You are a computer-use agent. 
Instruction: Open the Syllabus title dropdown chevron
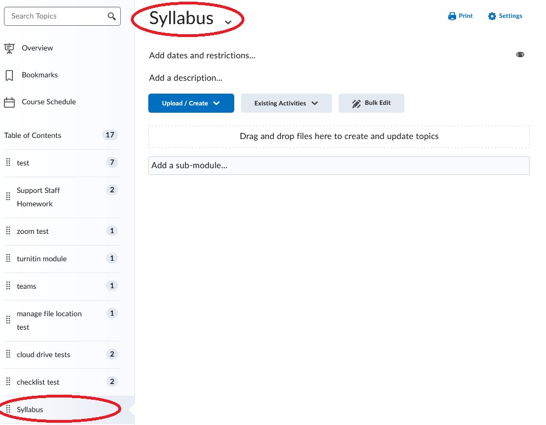(228, 21)
